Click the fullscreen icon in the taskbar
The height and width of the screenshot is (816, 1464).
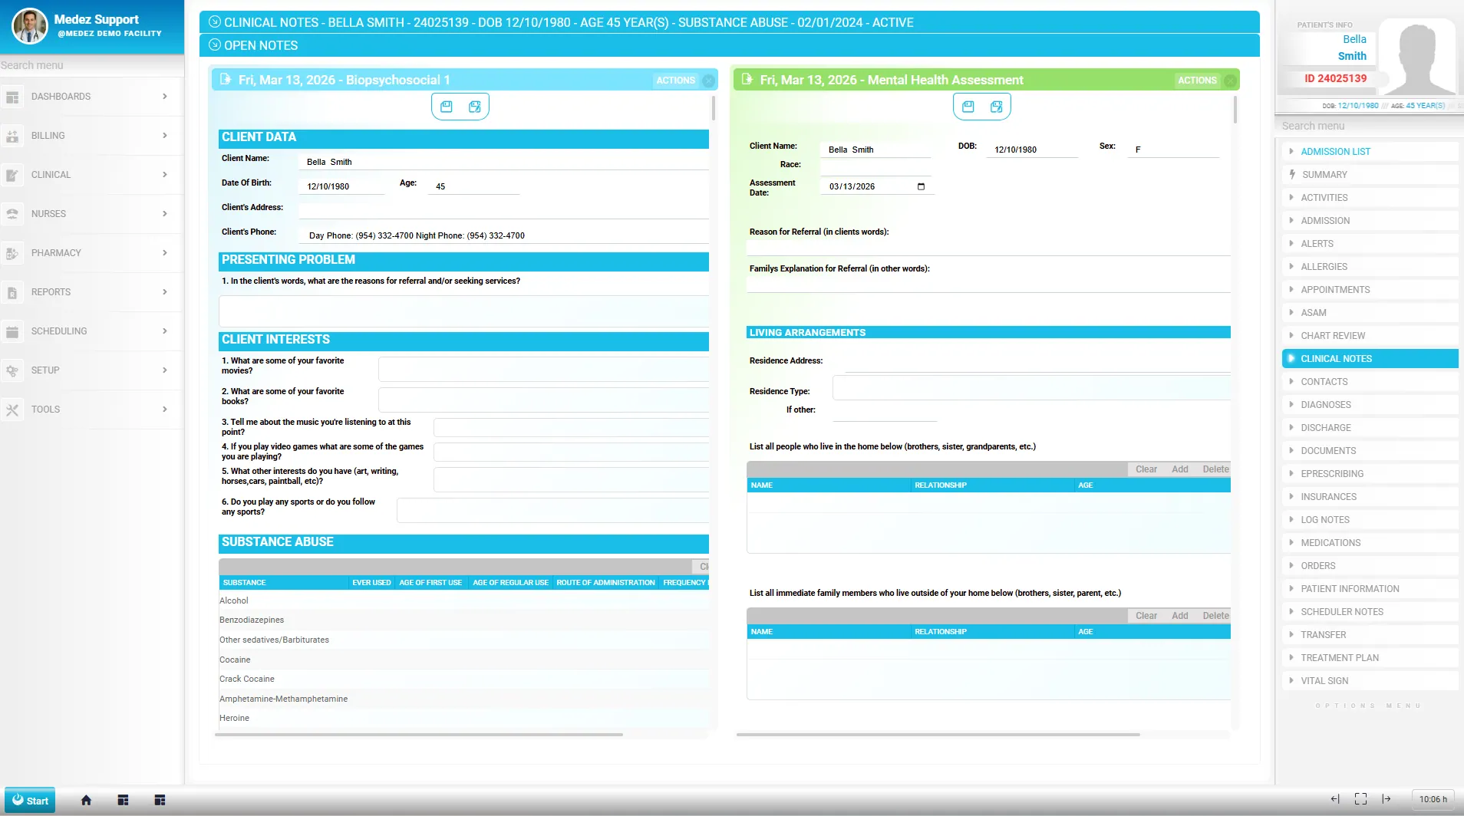[1361, 799]
